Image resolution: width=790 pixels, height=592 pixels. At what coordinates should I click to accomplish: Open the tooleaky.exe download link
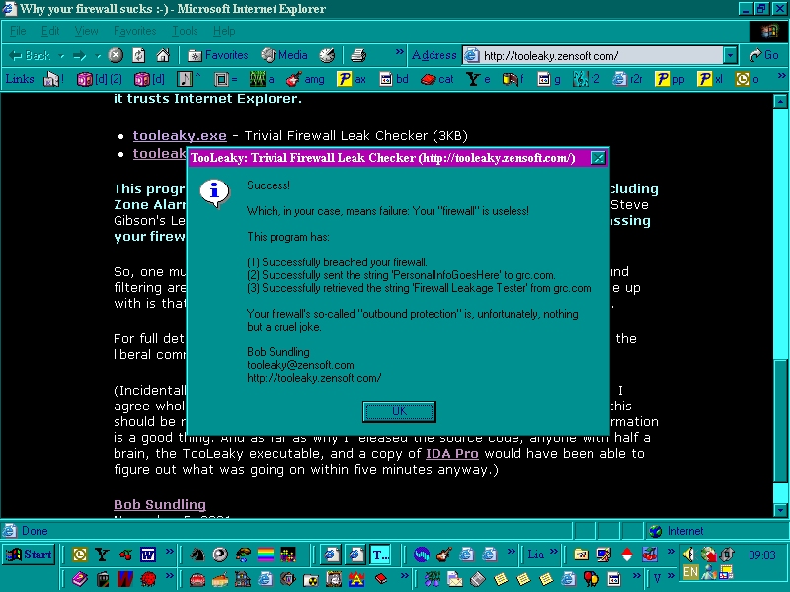180,135
